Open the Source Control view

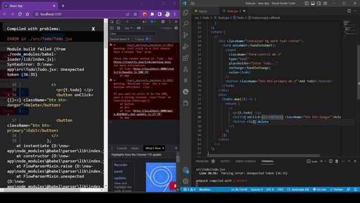click(186, 35)
